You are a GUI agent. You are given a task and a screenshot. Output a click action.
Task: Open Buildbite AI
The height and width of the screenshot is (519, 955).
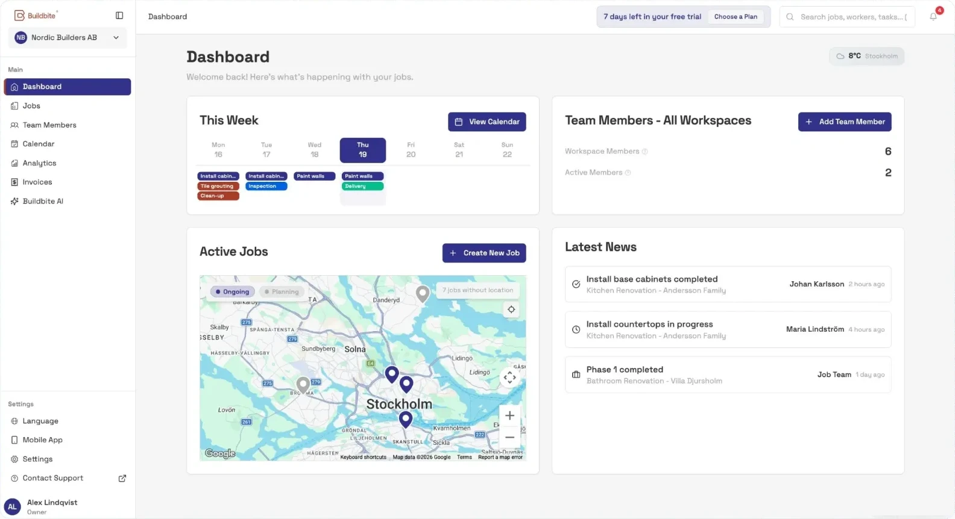tap(68, 201)
